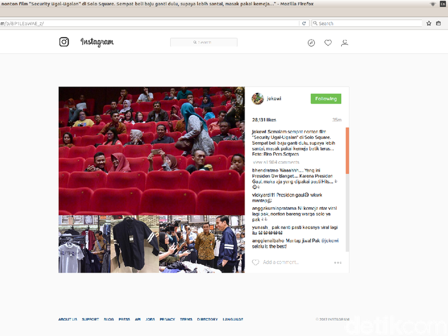Click the Instagram camera logo icon
448x336 pixels.
coord(64,42)
